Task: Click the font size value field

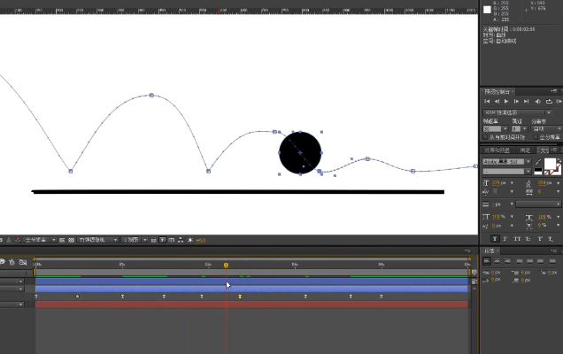Action: 498,183
